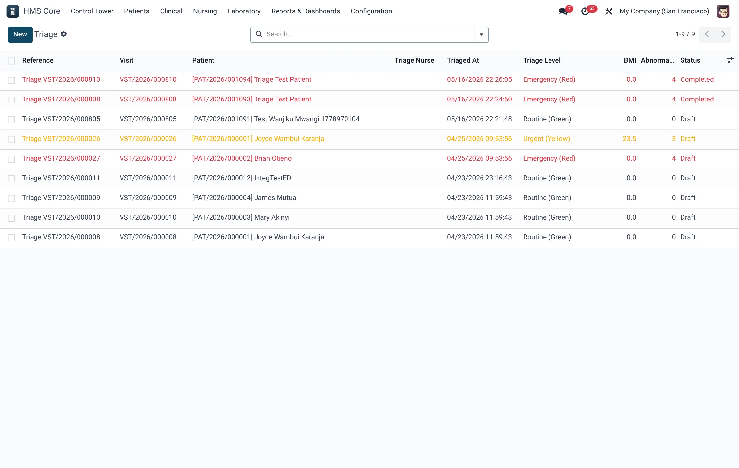Sort by Reference column header
Viewport: 739px width, 468px height.
coord(38,60)
